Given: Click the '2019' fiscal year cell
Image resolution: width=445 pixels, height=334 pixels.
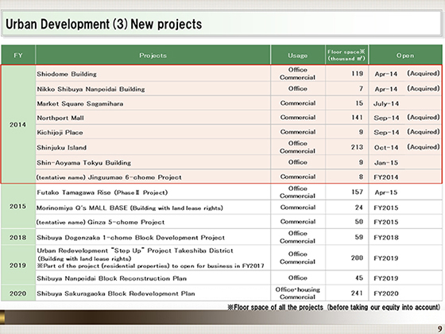Looking at the screenshot, I should click(x=17, y=265).
